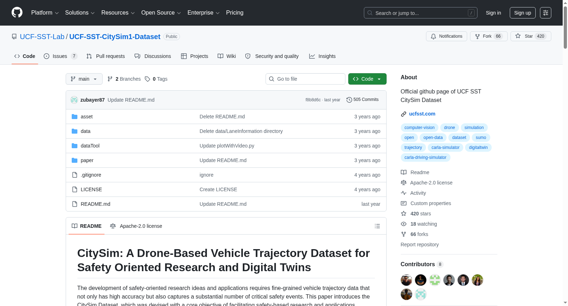Viewport: 568px width, 306px height.
Task: Switch to the Pull requests tab
Action: pyautogui.click(x=106, y=56)
